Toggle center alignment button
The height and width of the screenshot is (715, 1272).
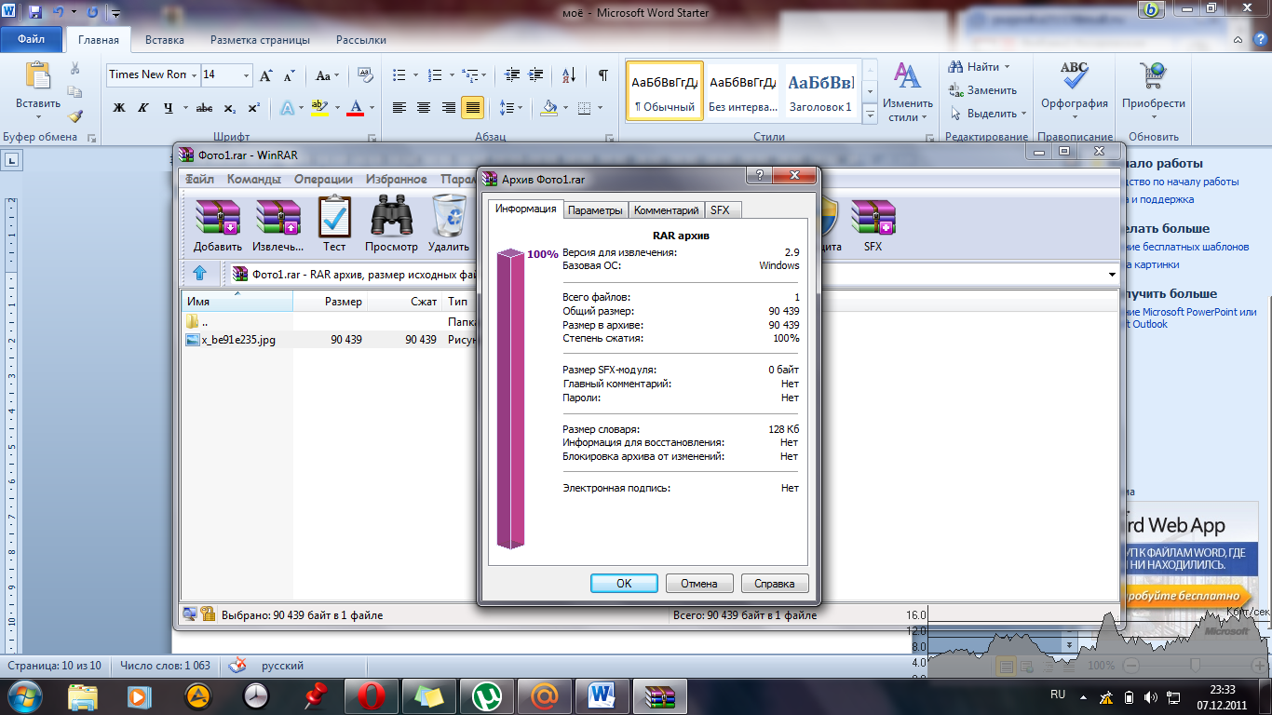(x=424, y=108)
